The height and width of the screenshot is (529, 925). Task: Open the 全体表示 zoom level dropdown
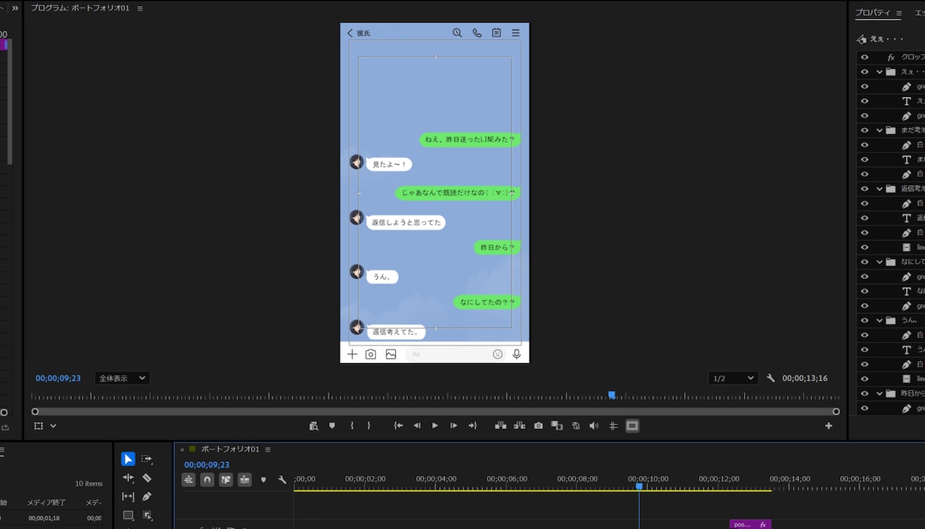[x=122, y=378]
